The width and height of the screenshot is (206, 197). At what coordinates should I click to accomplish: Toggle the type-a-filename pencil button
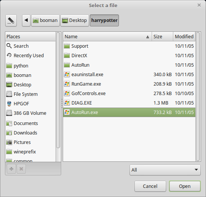(x=11, y=20)
